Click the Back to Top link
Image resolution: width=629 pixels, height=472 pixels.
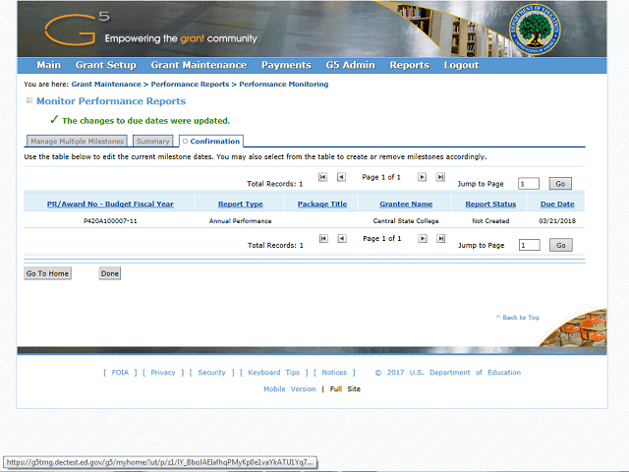click(x=518, y=318)
